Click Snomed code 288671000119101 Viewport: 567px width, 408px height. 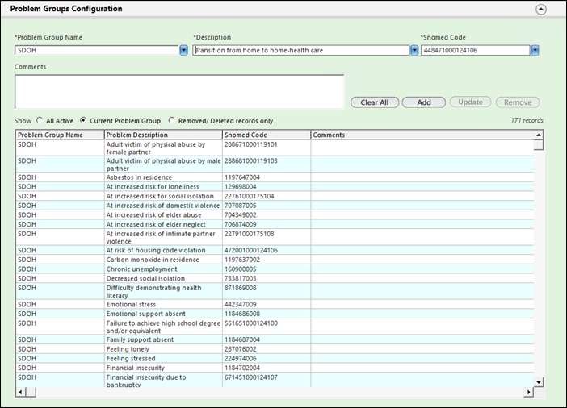tap(251, 144)
